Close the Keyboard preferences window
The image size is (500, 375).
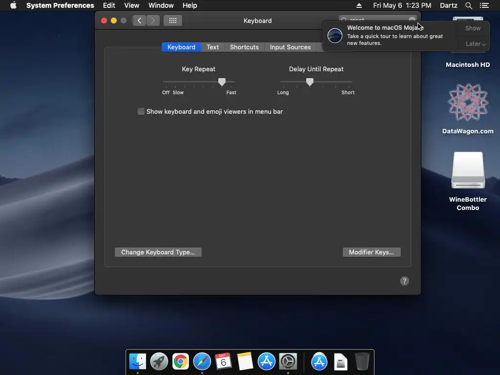pyautogui.click(x=104, y=21)
